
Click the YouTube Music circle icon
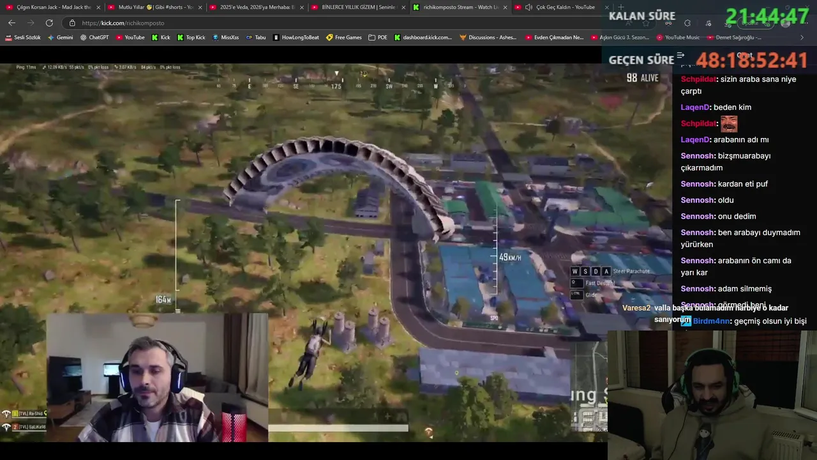coord(659,38)
